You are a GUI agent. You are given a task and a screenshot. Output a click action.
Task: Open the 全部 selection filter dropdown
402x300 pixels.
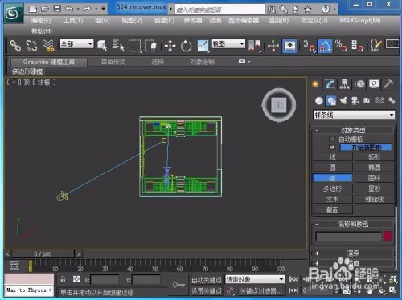(x=76, y=44)
